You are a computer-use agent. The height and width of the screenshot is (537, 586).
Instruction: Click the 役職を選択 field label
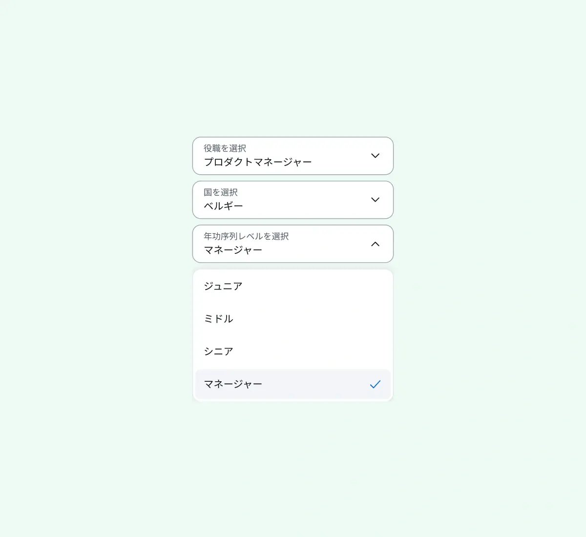pyautogui.click(x=225, y=148)
